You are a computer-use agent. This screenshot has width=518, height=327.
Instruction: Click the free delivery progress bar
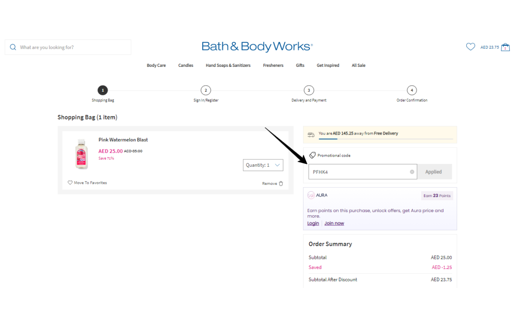click(x=386, y=139)
